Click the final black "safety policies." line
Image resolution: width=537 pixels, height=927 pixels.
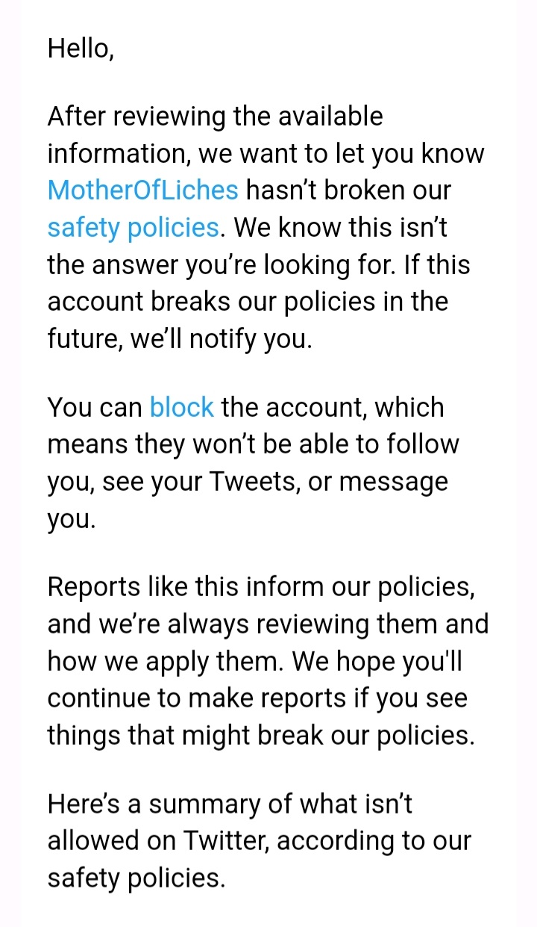pyautogui.click(x=136, y=878)
